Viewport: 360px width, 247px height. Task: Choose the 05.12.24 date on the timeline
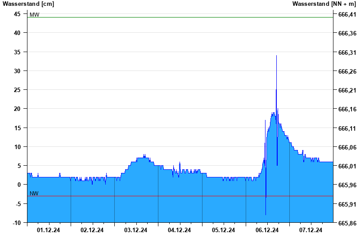click(x=223, y=230)
